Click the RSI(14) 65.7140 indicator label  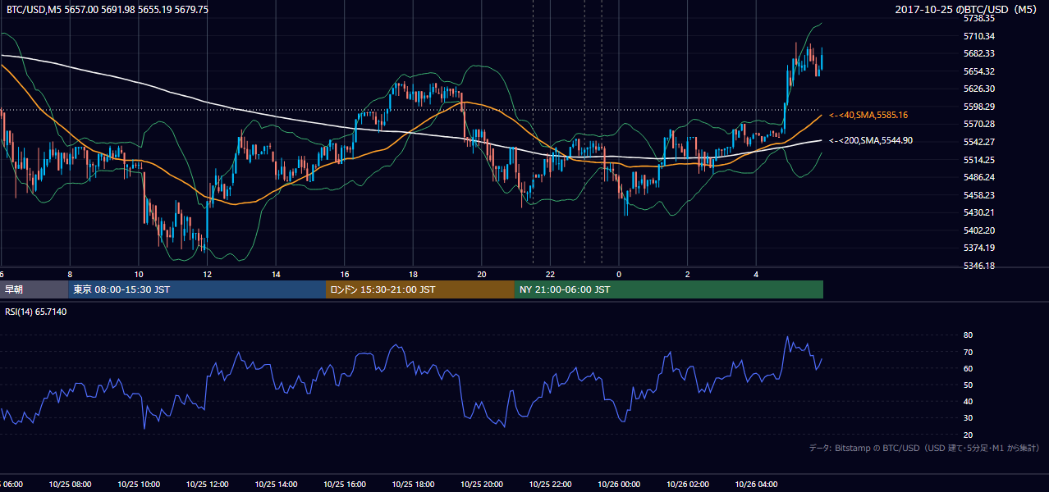[x=36, y=312]
